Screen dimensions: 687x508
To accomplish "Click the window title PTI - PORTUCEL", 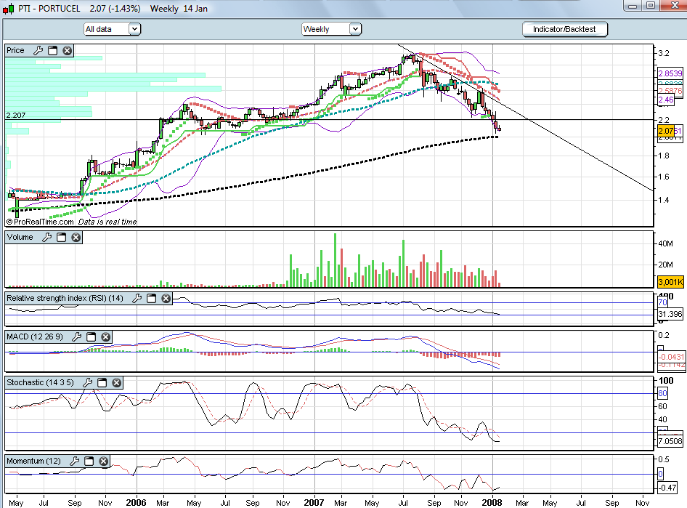I will pyautogui.click(x=49, y=8).
